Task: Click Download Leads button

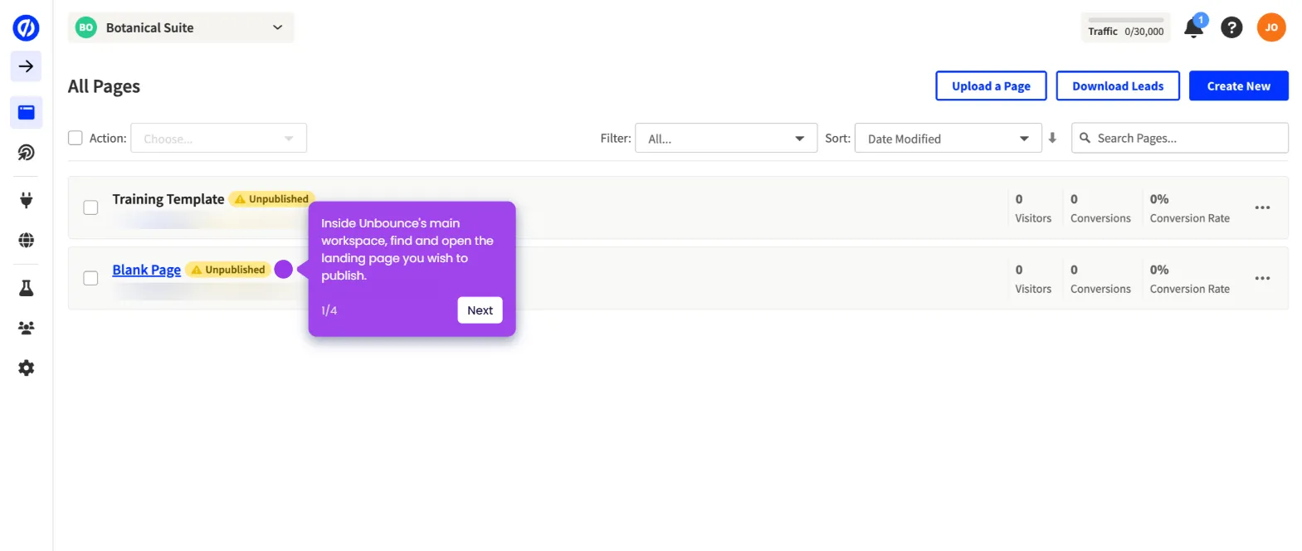Action: pos(1118,85)
